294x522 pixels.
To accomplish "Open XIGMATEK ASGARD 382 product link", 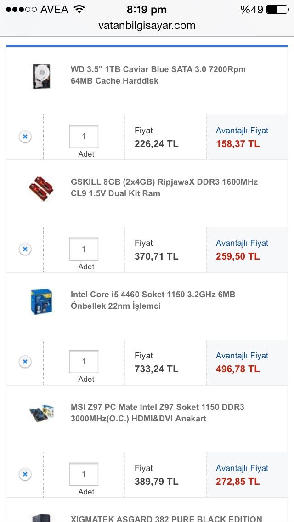I will (166, 518).
